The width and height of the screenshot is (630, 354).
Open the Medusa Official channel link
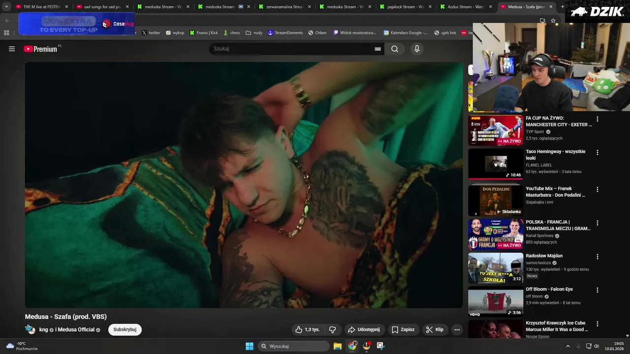click(x=76, y=329)
